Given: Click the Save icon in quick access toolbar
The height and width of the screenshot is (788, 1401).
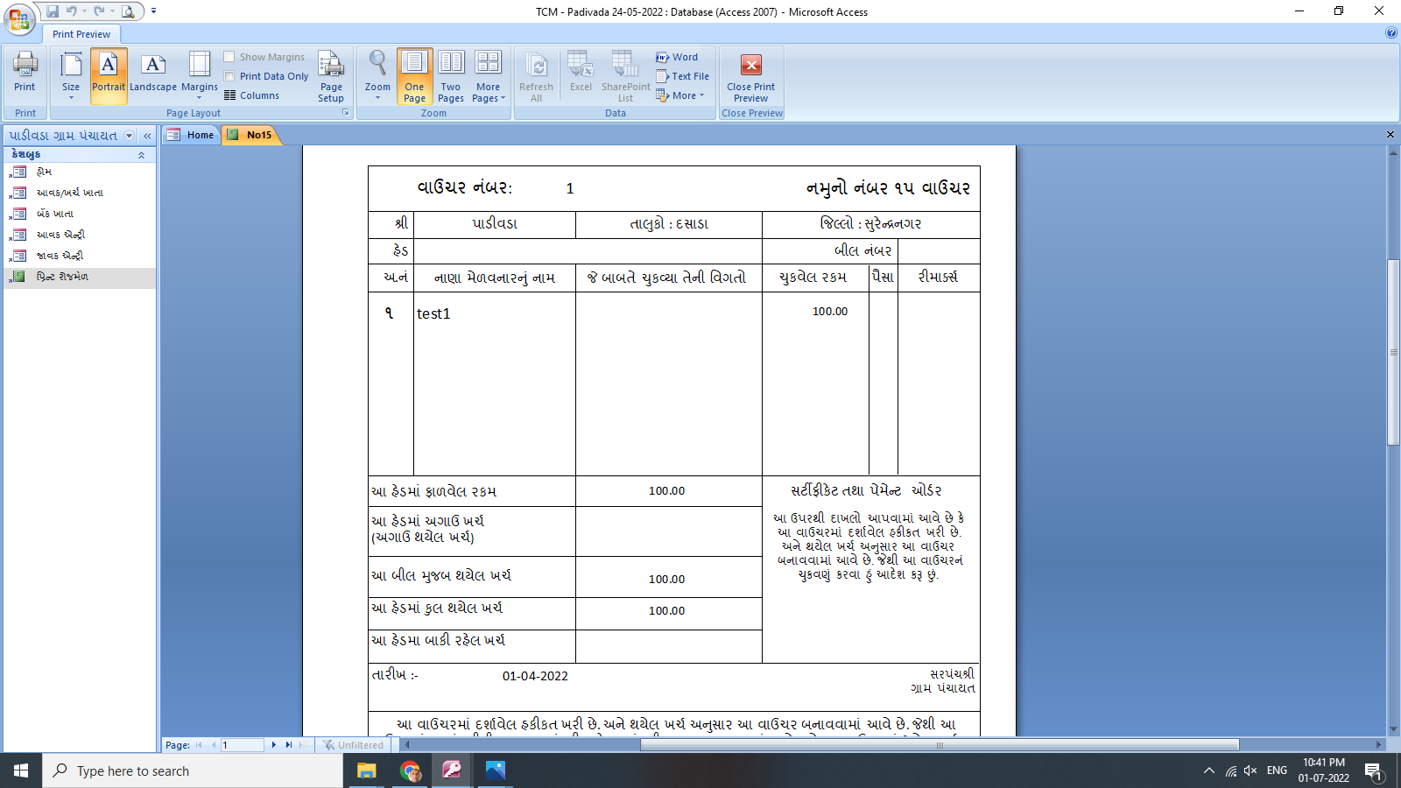Looking at the screenshot, I should tap(55, 10).
